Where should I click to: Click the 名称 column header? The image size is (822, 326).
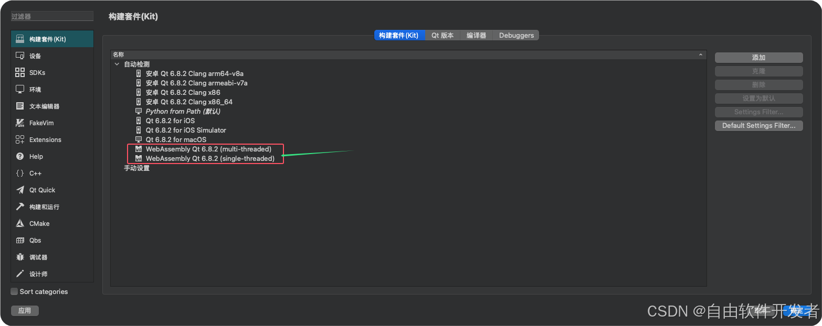tap(408, 55)
